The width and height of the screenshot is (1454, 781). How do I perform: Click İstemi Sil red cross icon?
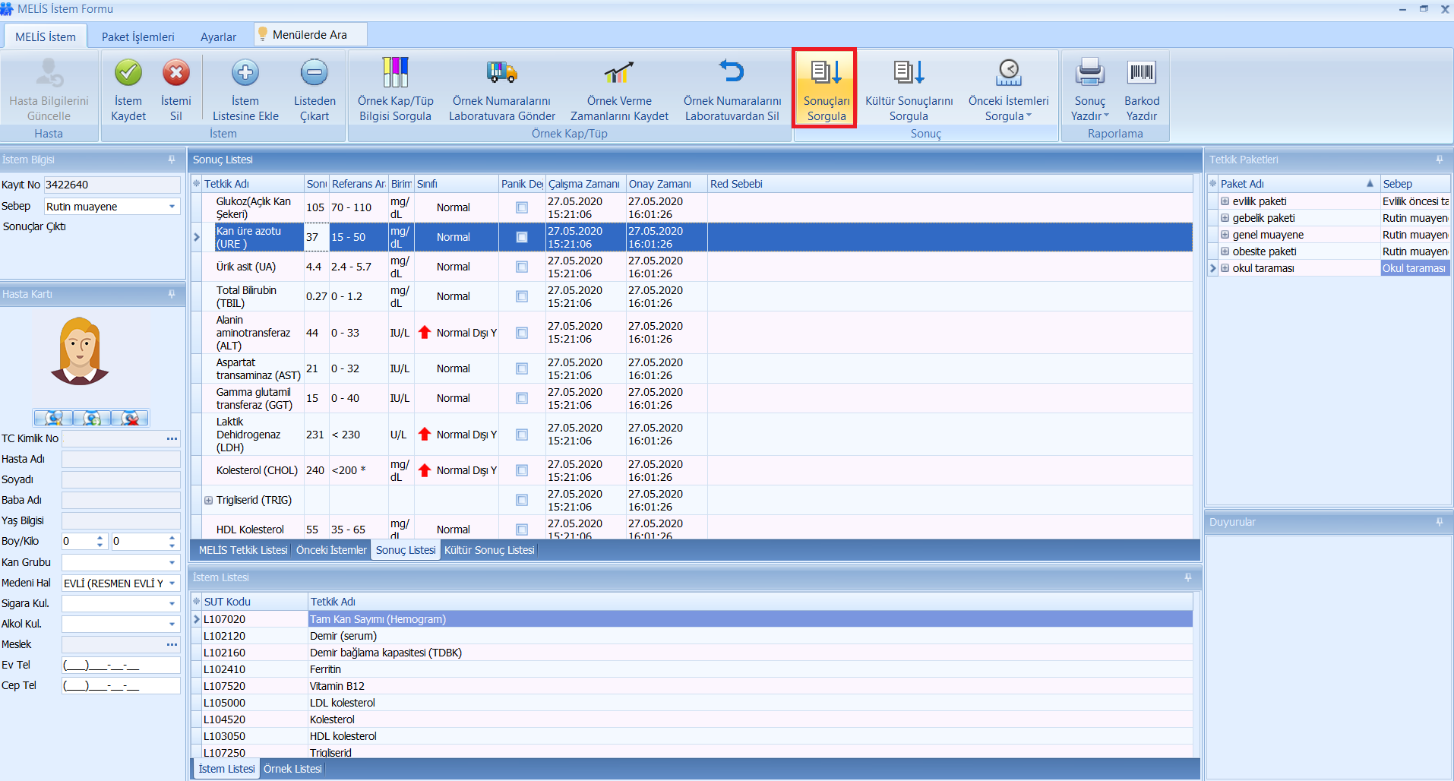pyautogui.click(x=176, y=73)
